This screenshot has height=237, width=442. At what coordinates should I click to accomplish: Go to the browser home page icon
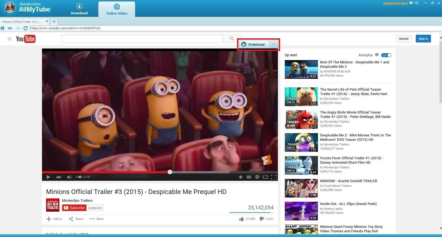2,28
